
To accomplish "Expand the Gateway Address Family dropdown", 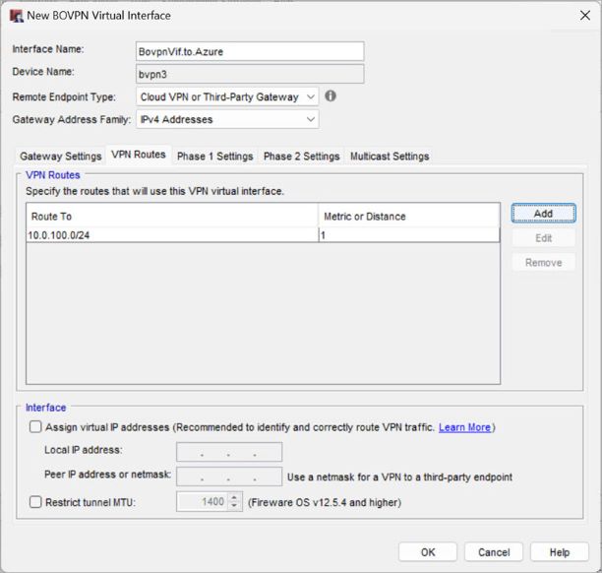I will (x=227, y=119).
